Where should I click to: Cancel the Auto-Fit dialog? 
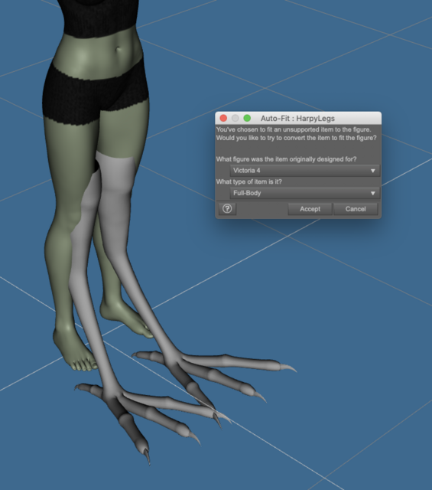356,209
